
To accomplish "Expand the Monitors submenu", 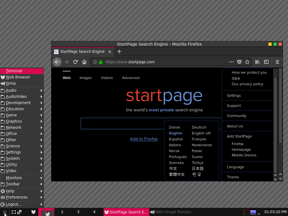I will 22,178.
